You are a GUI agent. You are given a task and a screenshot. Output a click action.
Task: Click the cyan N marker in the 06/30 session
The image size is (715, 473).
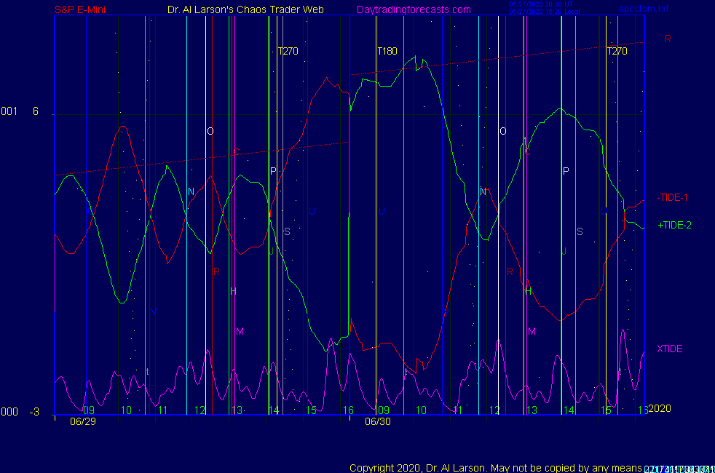click(482, 191)
